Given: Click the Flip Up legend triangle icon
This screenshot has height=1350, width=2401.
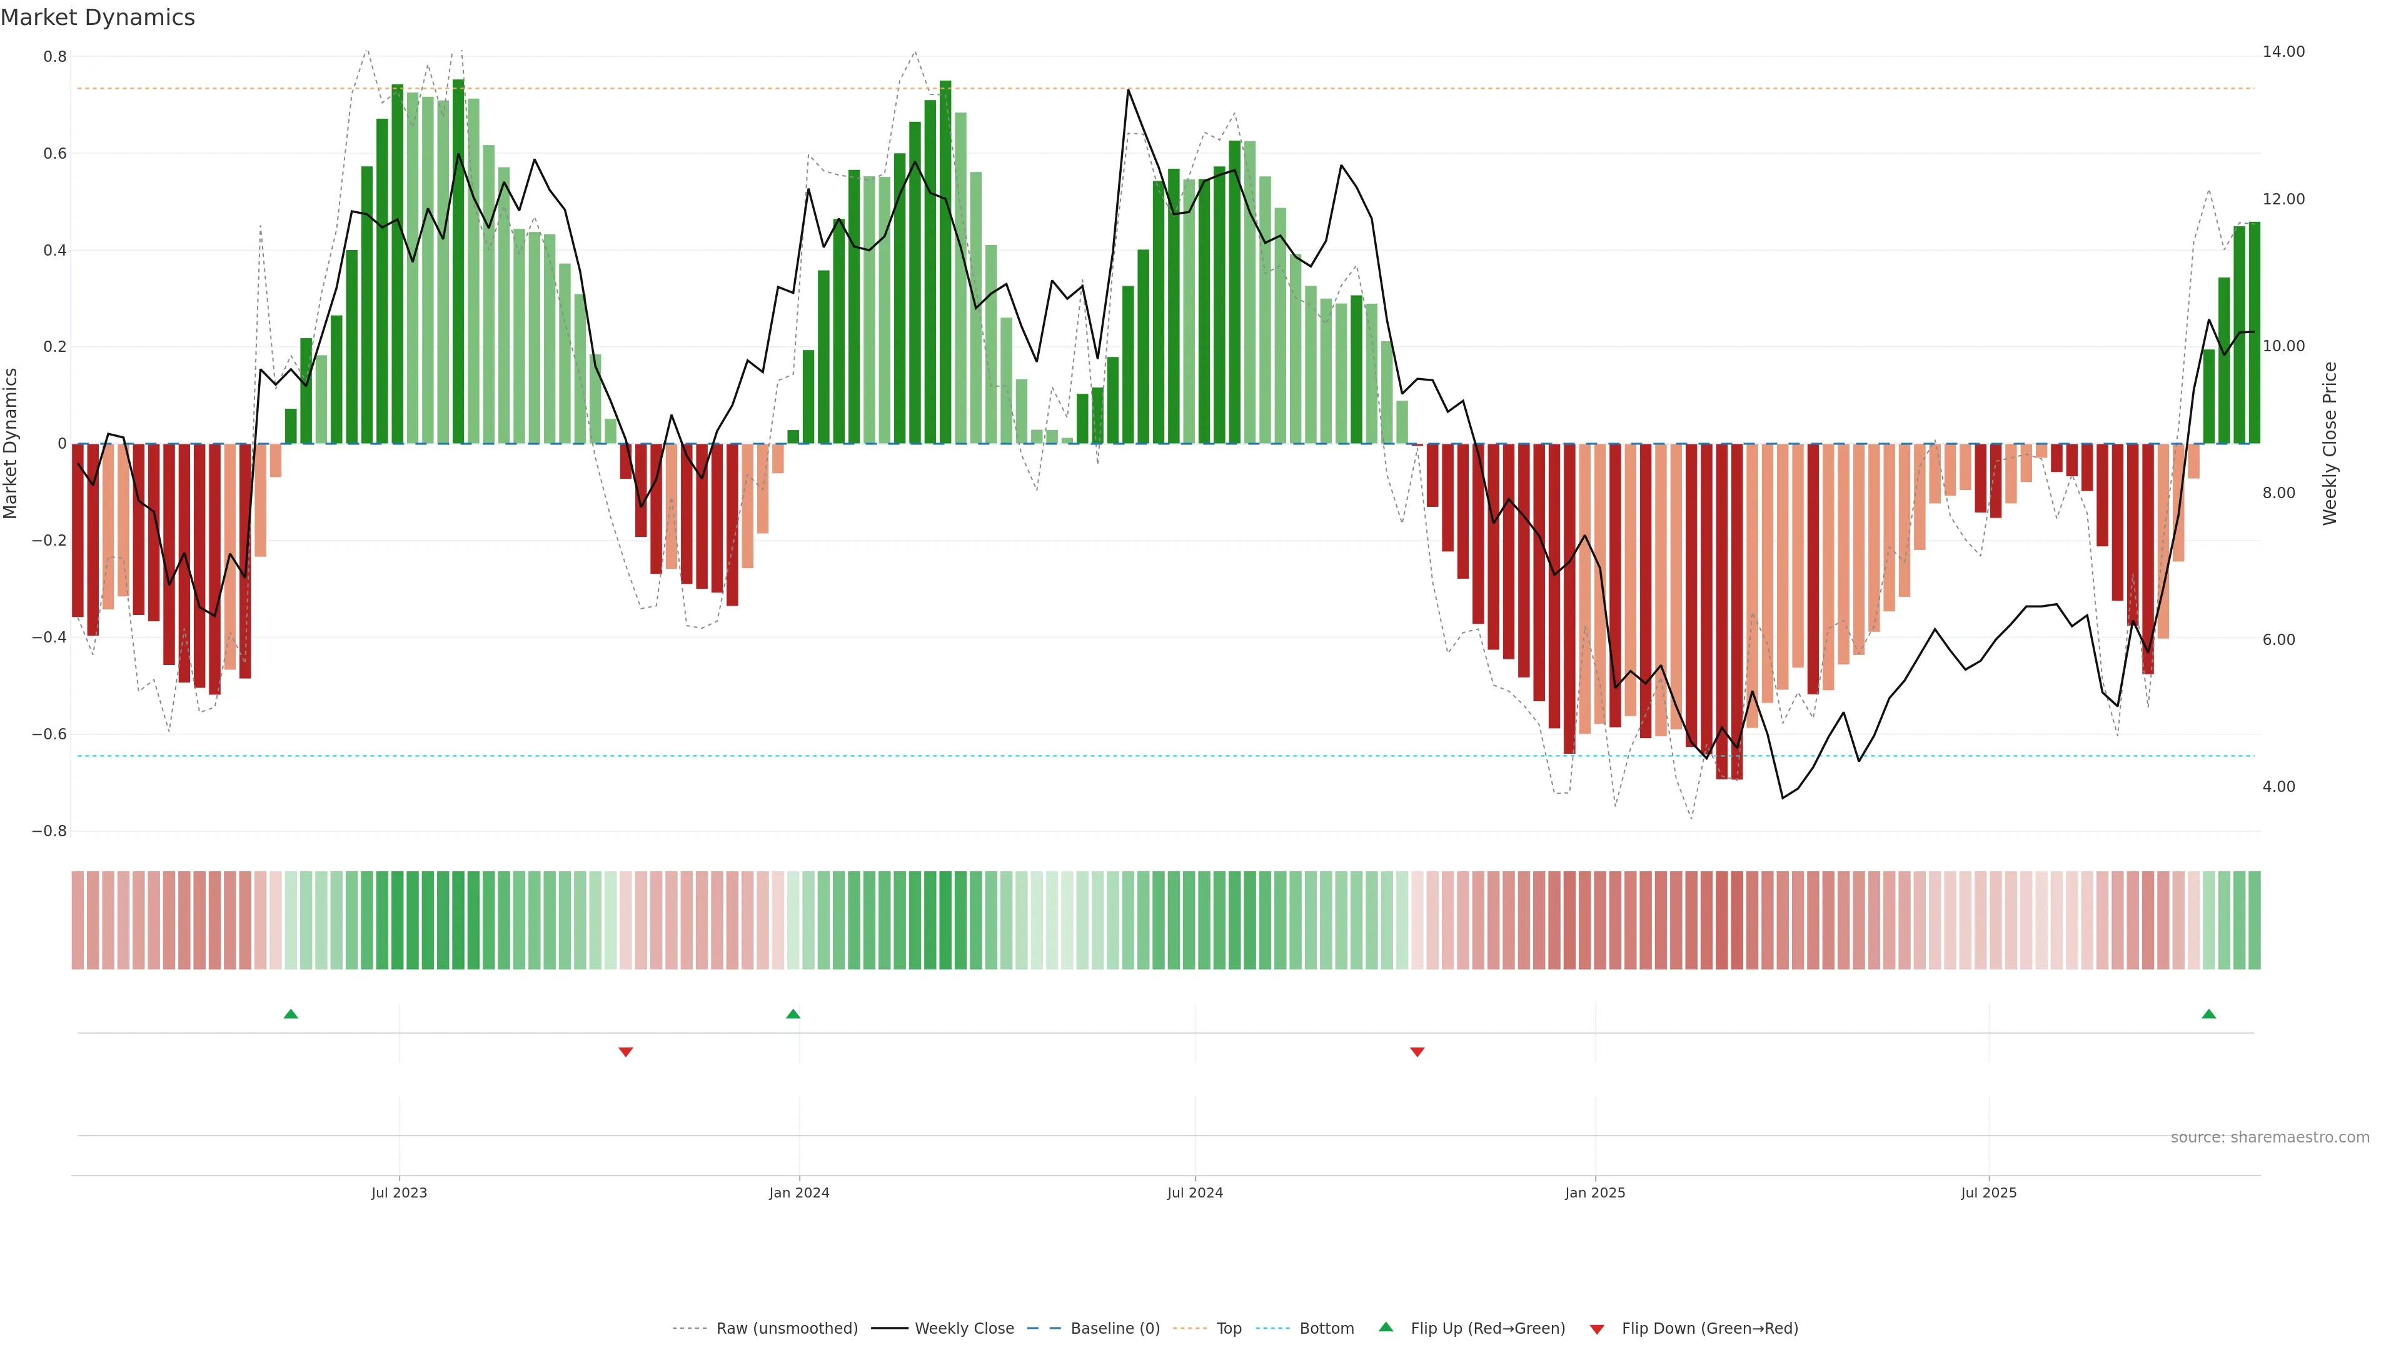Looking at the screenshot, I should coord(1386,1327).
